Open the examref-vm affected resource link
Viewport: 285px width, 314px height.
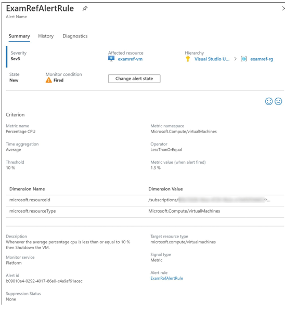(x=130, y=59)
